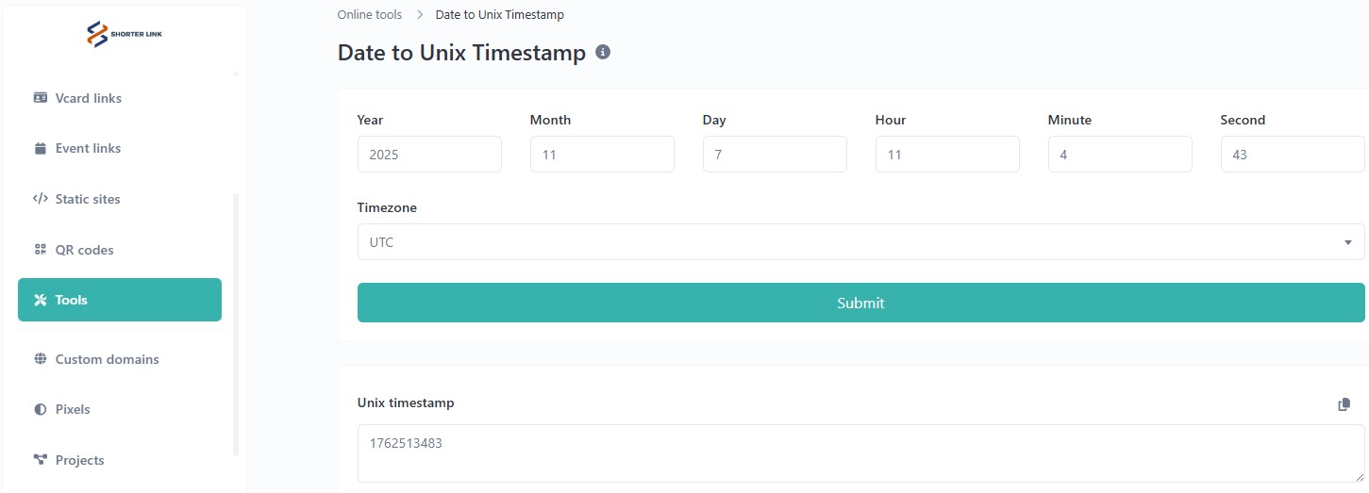Click the info icon beside page title
The width and height of the screenshot is (1369, 493).
coord(604,52)
